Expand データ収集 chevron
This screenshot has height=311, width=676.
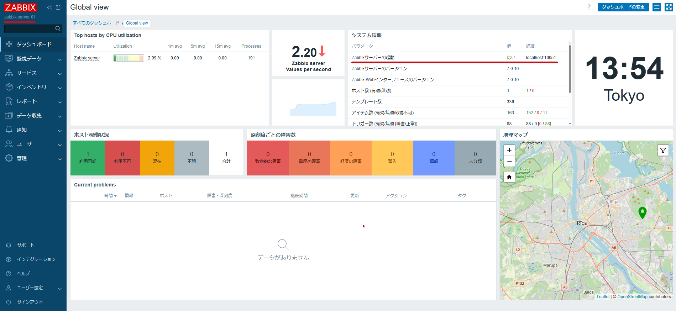(x=60, y=116)
